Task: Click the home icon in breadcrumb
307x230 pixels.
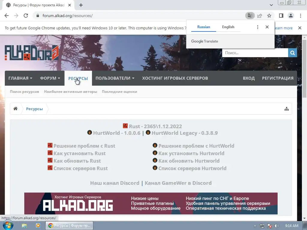Action: coord(16,109)
